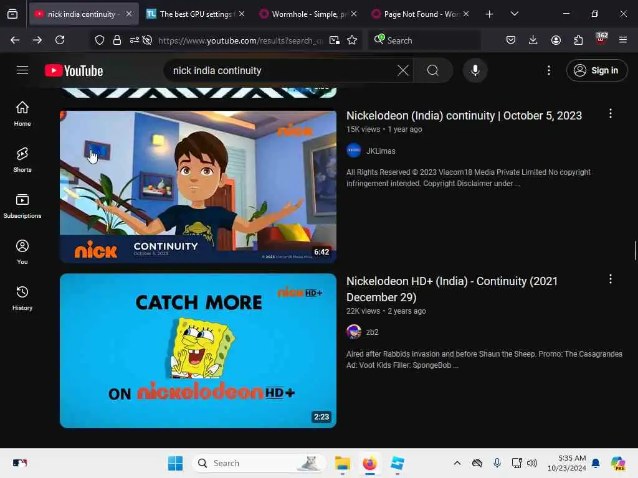Go back one page in Firefox
Viewport: 638px width, 478px height.
tap(15, 40)
